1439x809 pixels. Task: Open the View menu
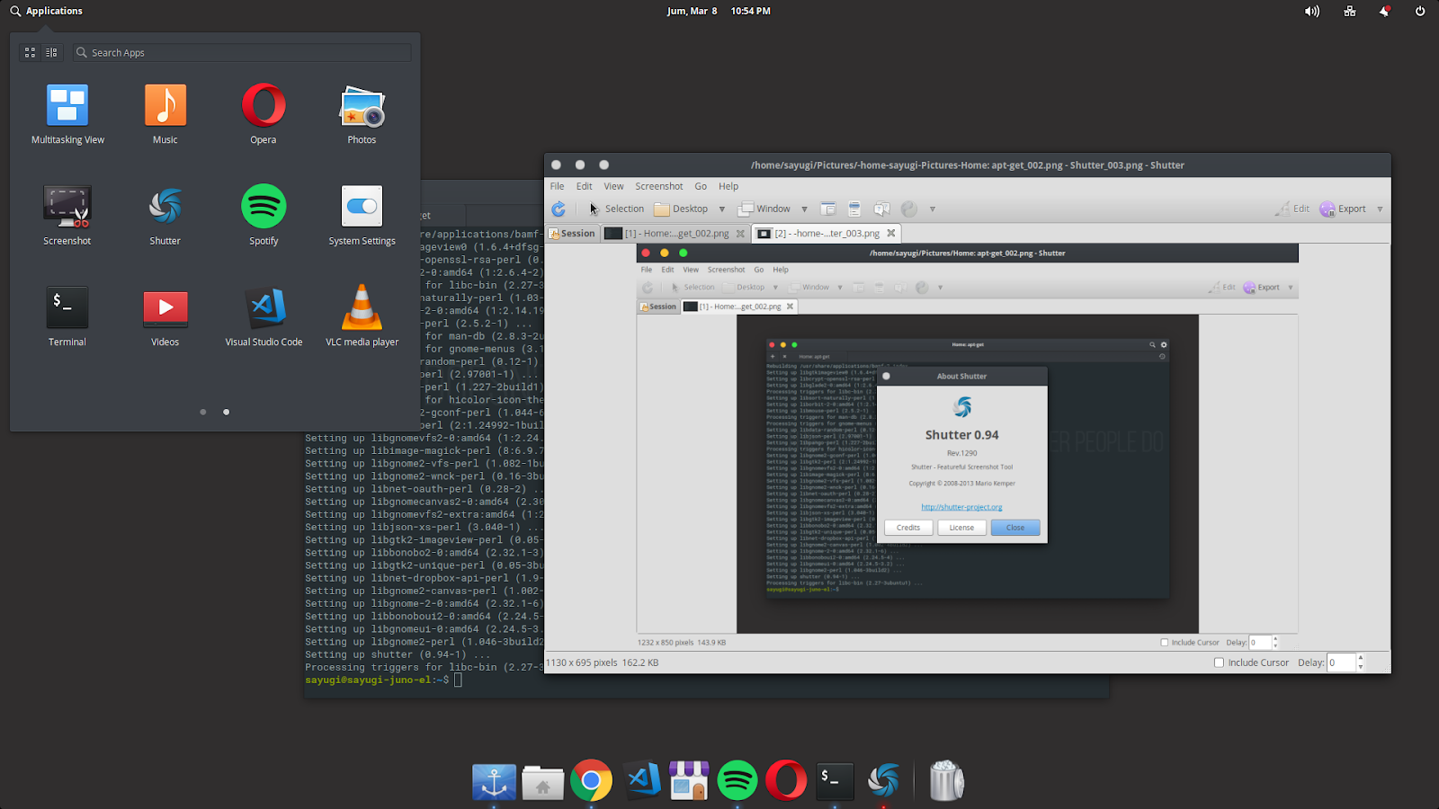coord(613,186)
